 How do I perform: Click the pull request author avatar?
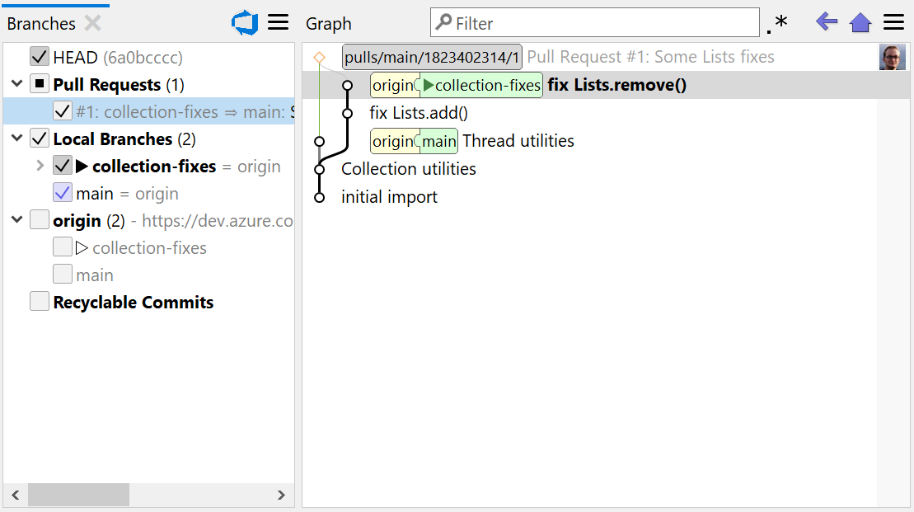893,56
